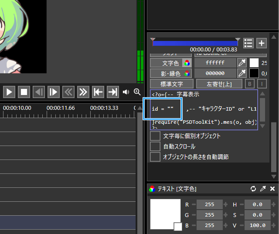279x234 pixels.
Task: Click the black shadow color swatch
Action: pos(254,73)
